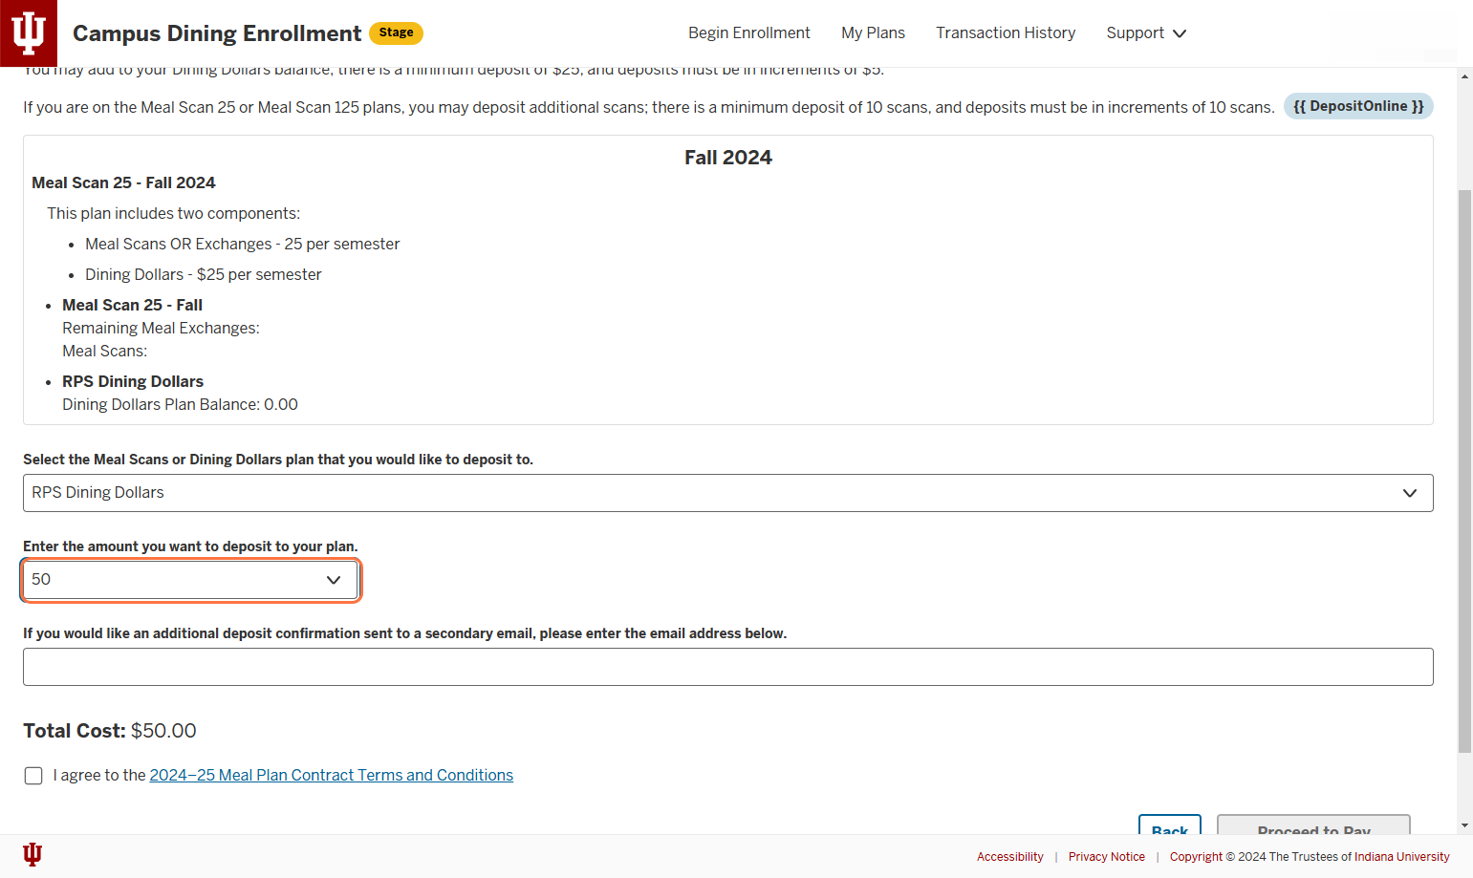This screenshot has height=878, width=1473.
Task: Click 'Total Cost: $50.00' text
Action: tap(110, 731)
